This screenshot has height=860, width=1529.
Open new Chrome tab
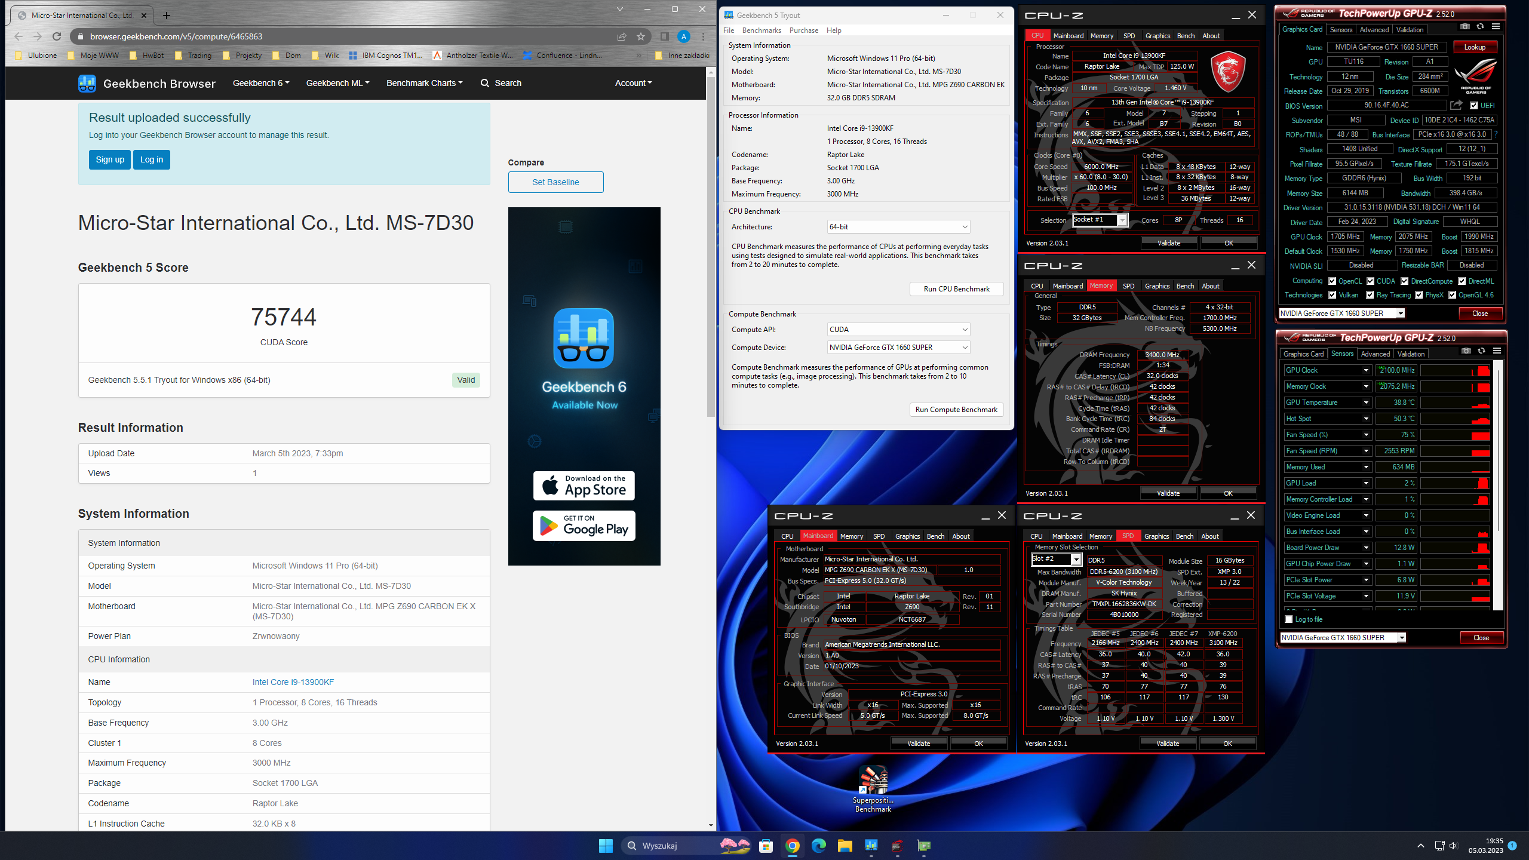point(167,16)
